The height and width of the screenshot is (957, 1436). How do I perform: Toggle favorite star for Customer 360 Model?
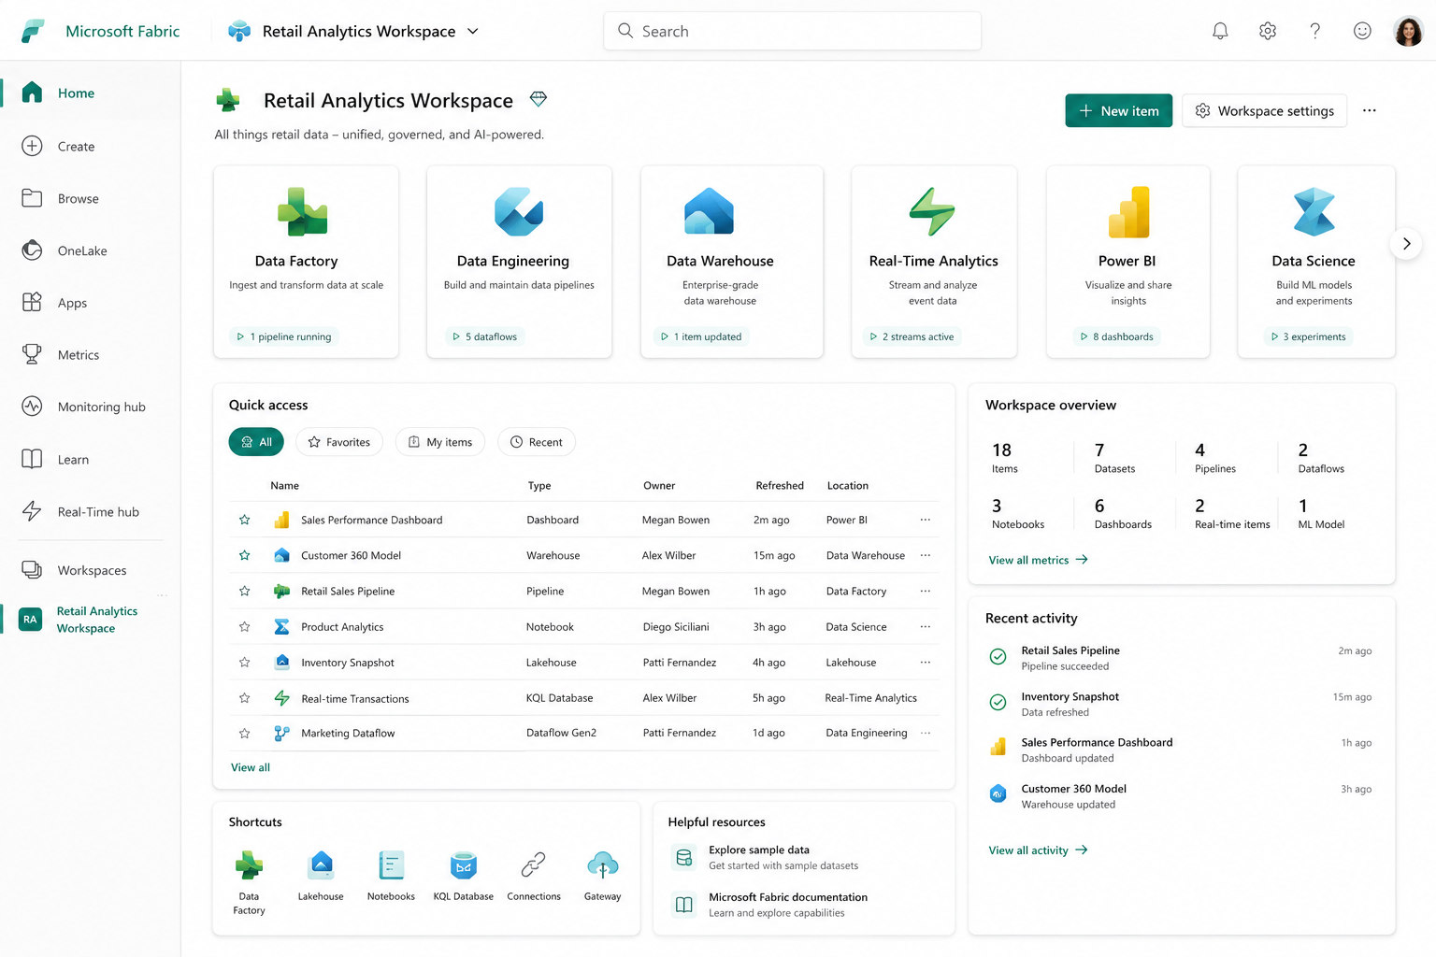(x=244, y=555)
